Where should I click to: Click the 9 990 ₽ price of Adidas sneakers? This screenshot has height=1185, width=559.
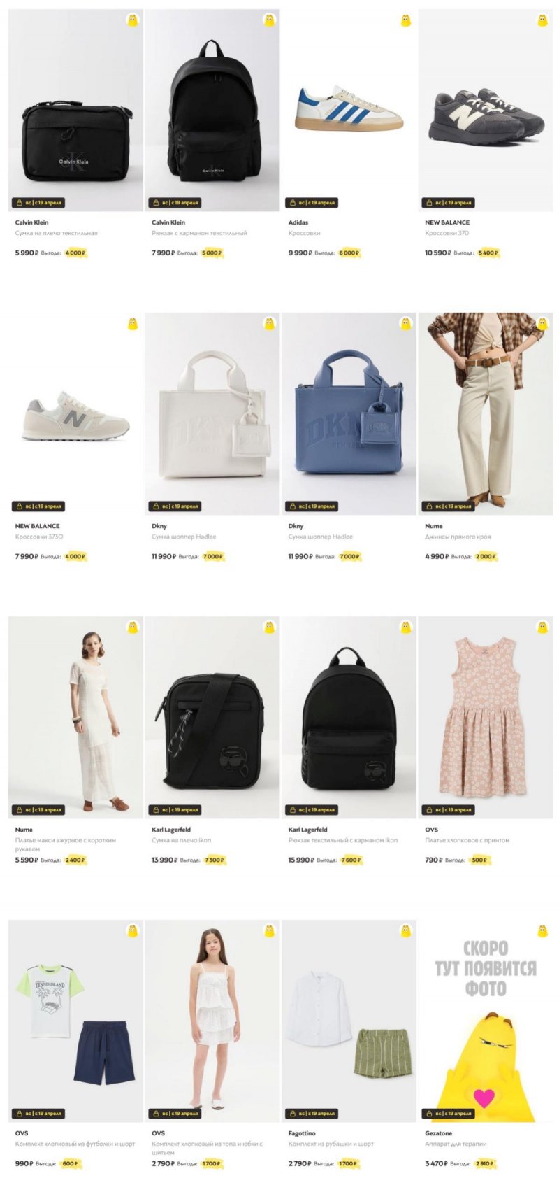(x=300, y=253)
